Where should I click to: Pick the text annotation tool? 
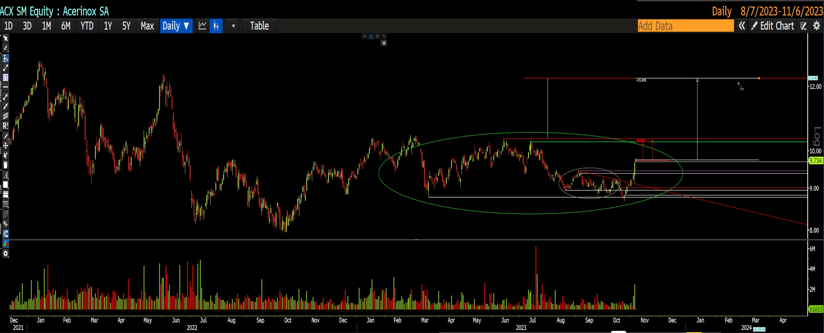6,175
